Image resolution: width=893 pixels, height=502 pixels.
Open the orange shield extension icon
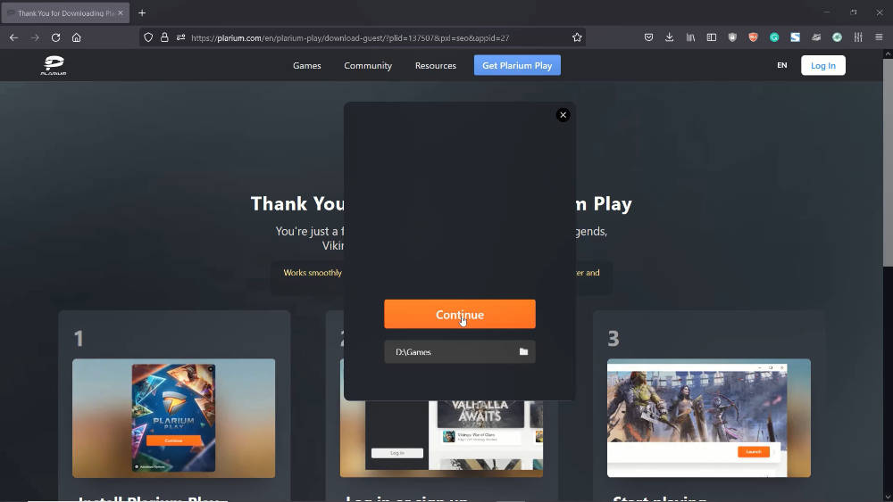click(753, 37)
